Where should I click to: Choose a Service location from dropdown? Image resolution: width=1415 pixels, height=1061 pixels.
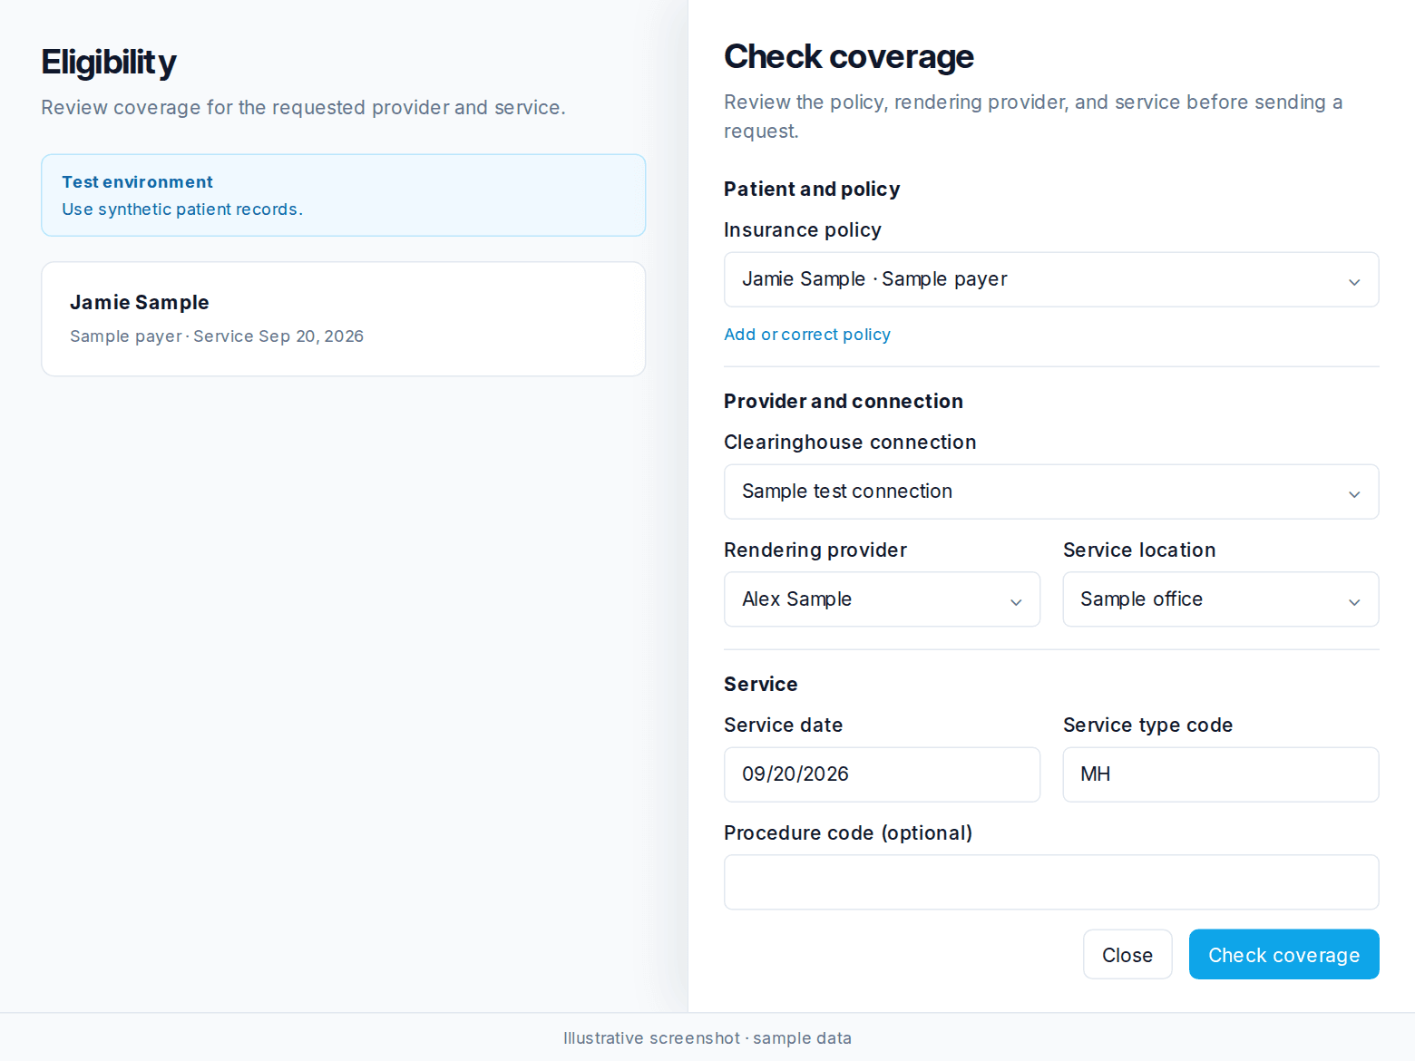1221,599
